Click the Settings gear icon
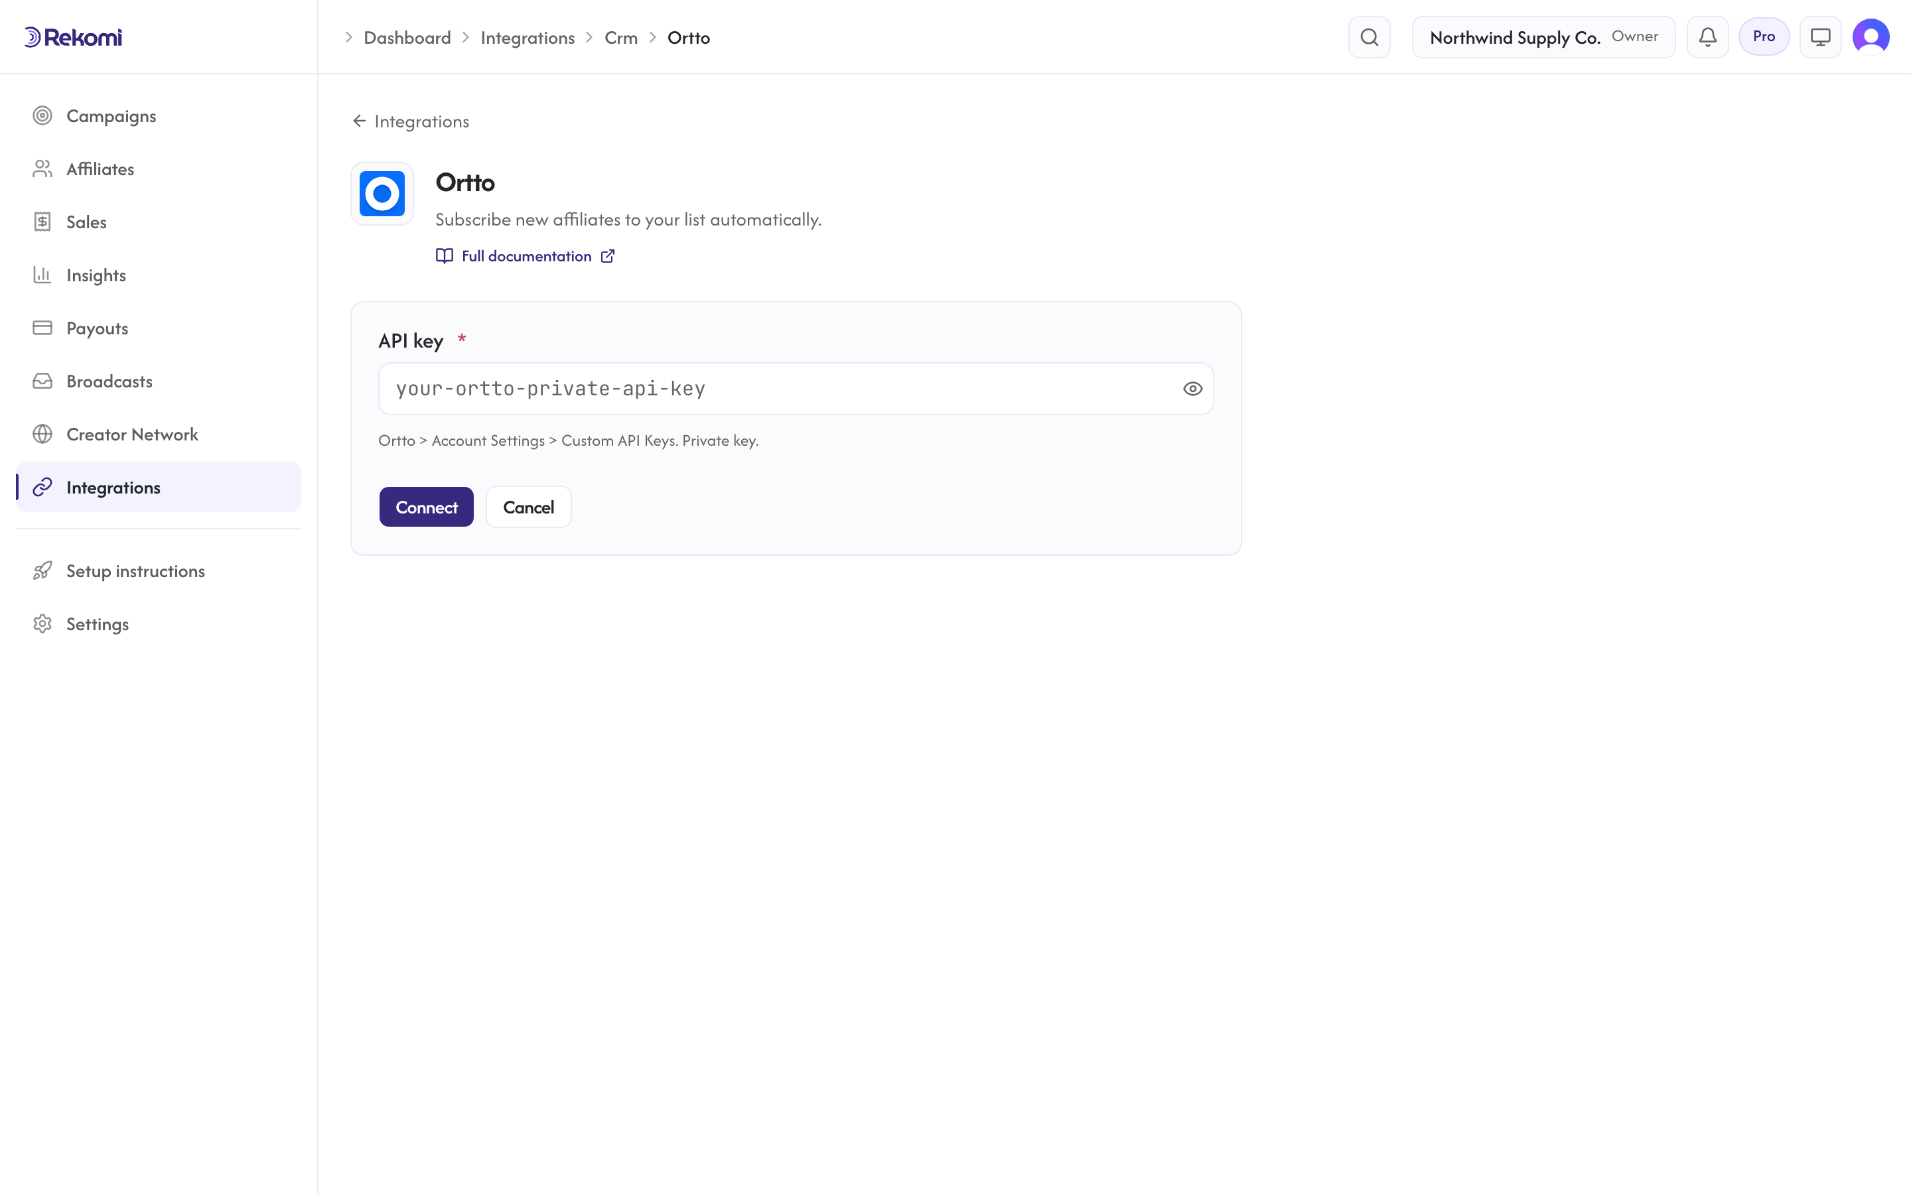The image size is (1911, 1194). tap(42, 624)
